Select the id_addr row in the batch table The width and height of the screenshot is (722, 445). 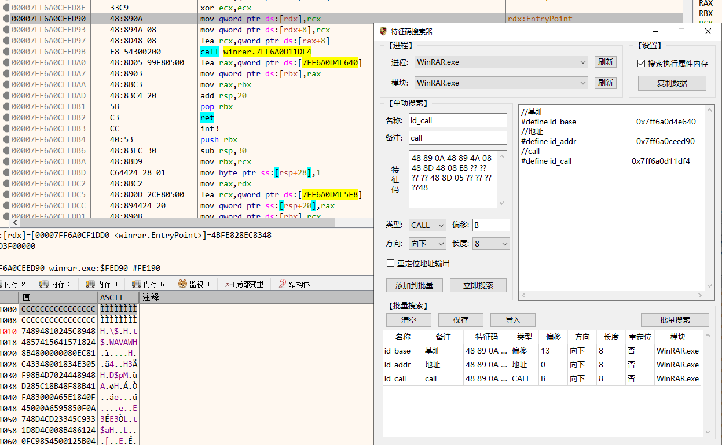(541, 365)
